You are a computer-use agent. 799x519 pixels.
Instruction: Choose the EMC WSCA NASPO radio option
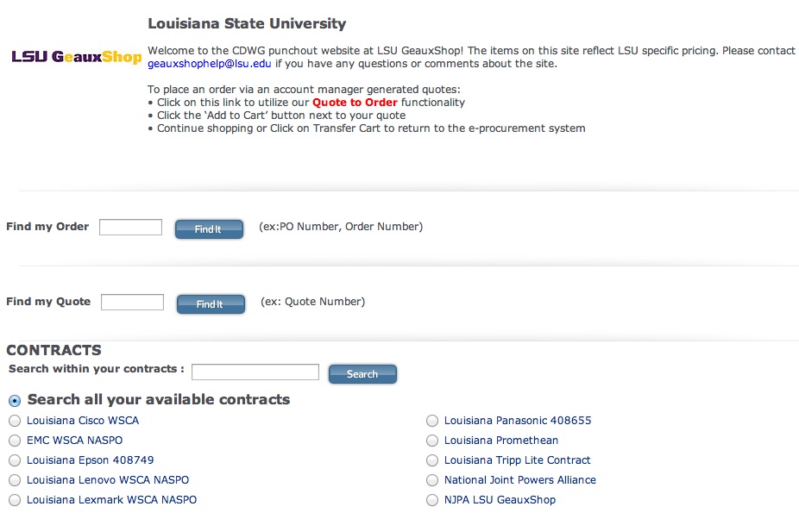tap(15, 441)
